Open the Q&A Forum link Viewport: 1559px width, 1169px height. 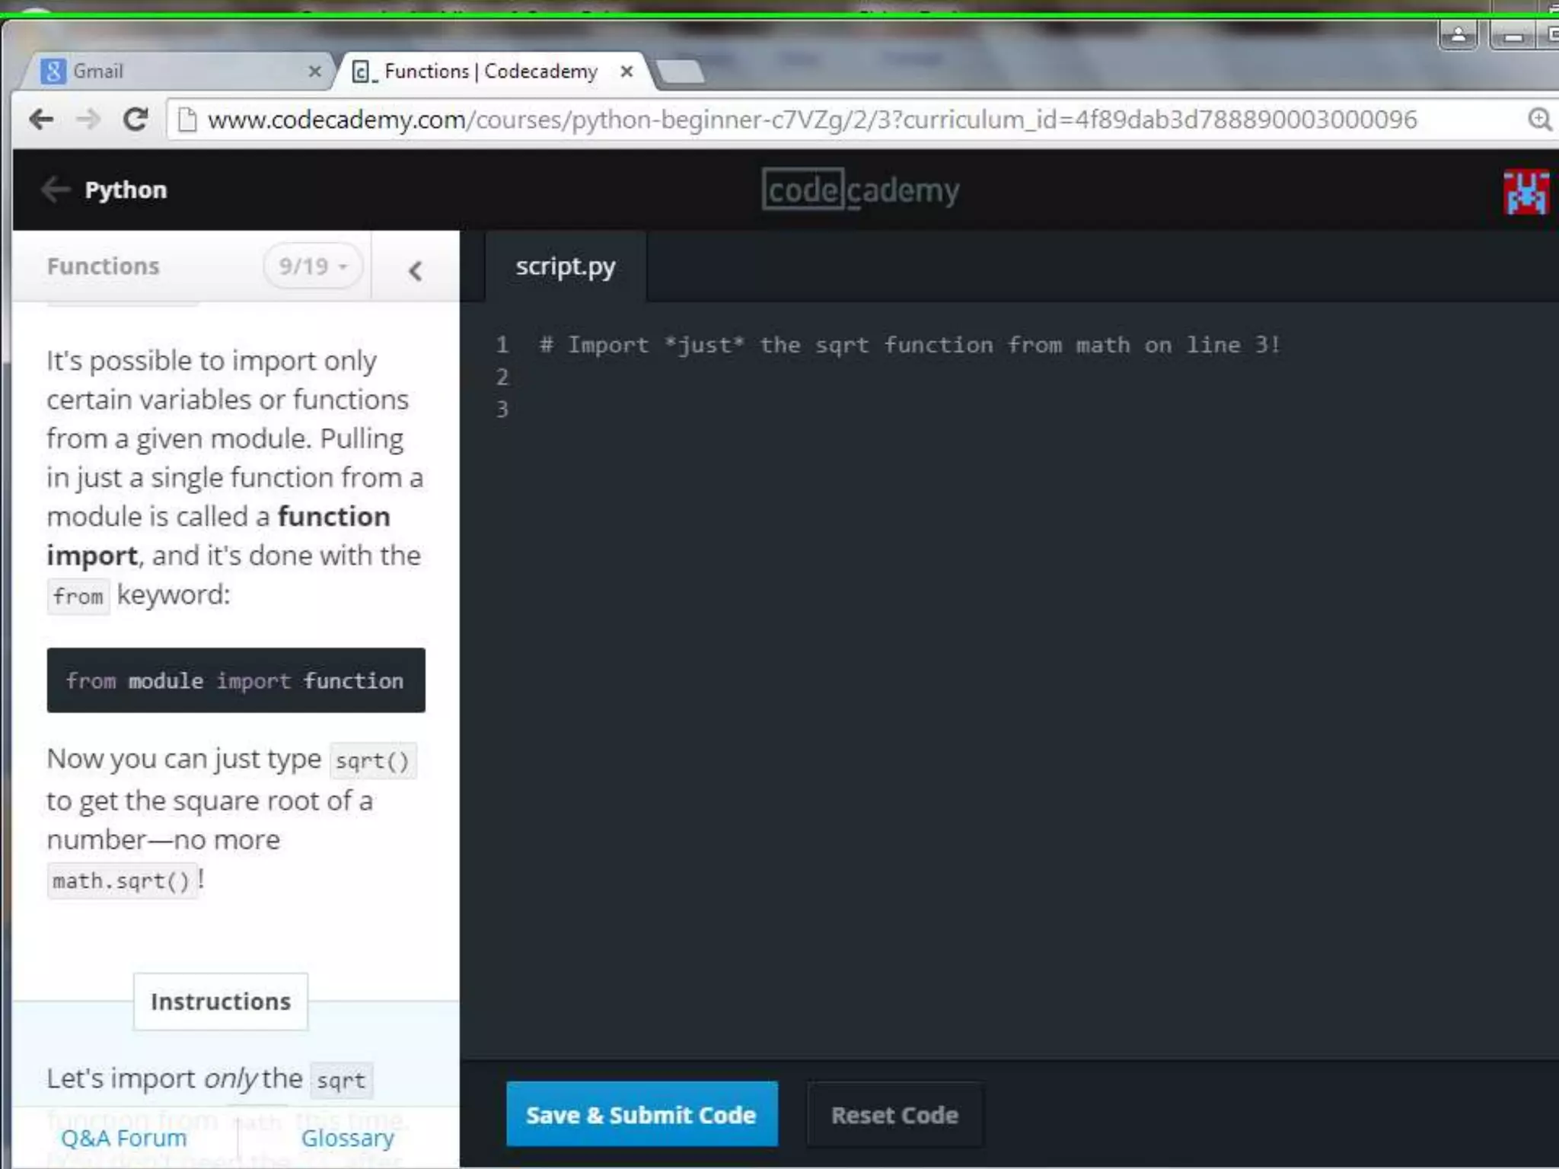124,1138
